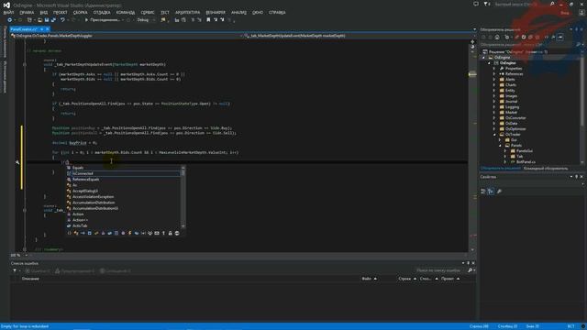Click the notifications flag icon in title bar
This screenshot has height=330, width=587.
[486, 4]
